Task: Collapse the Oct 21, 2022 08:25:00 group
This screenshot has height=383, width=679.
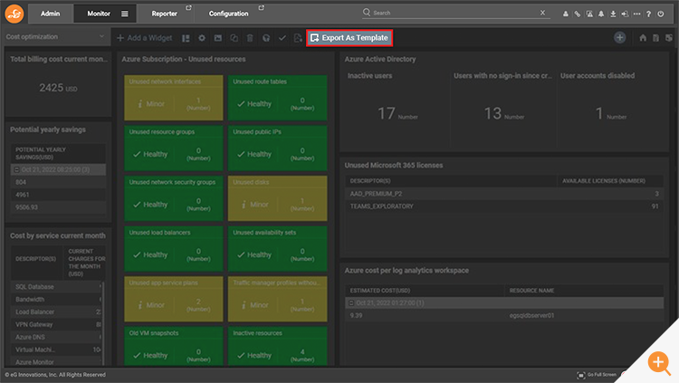Action: coord(17,169)
